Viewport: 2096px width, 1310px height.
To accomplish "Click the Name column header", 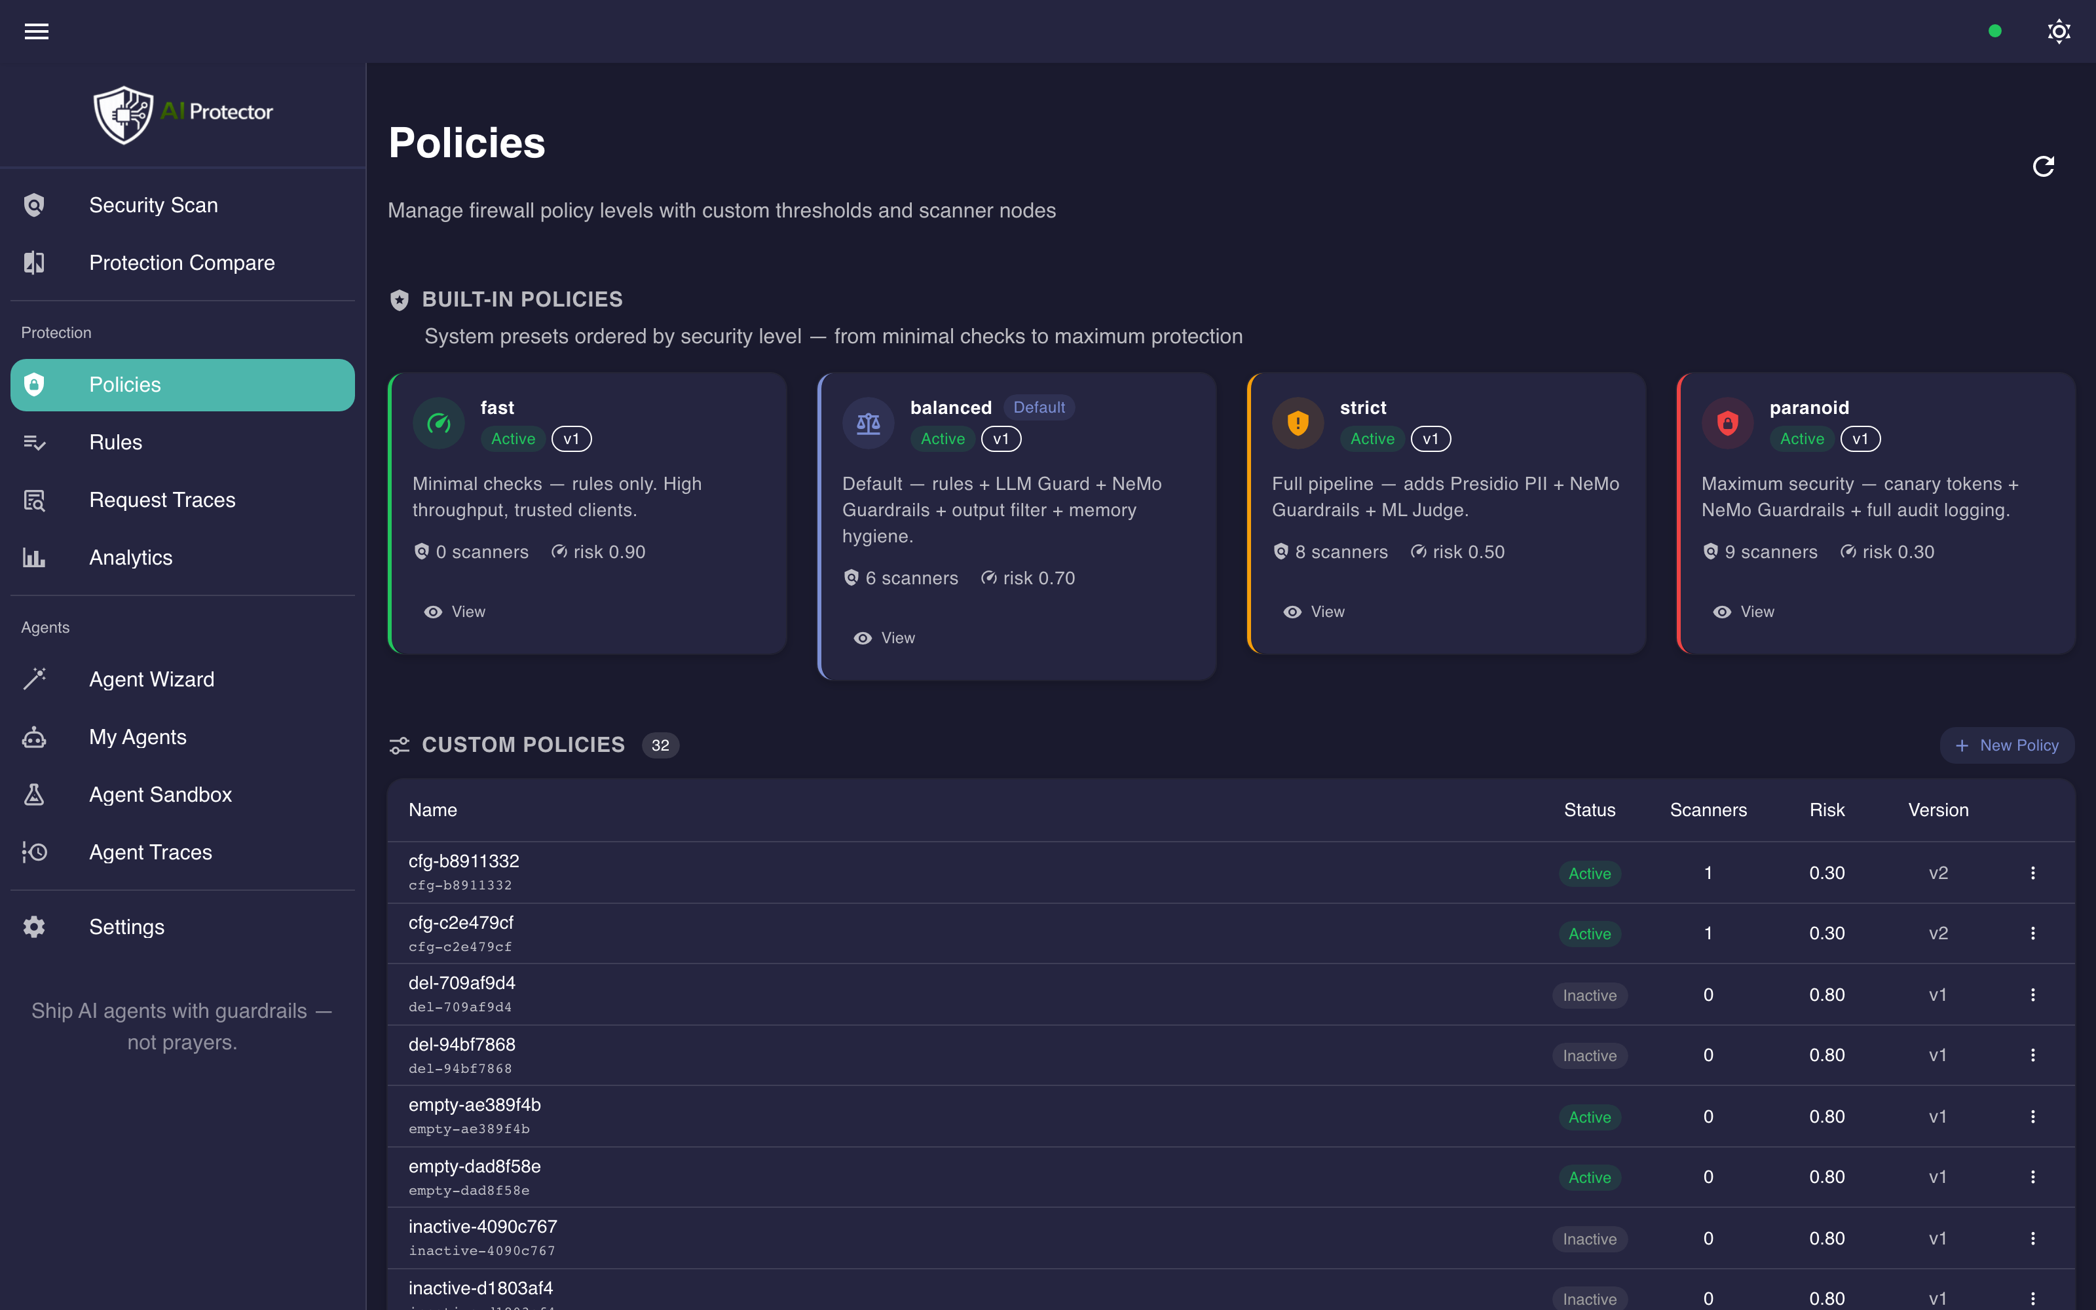I will [433, 810].
